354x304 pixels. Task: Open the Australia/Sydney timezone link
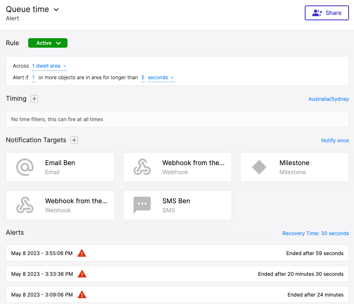point(328,99)
